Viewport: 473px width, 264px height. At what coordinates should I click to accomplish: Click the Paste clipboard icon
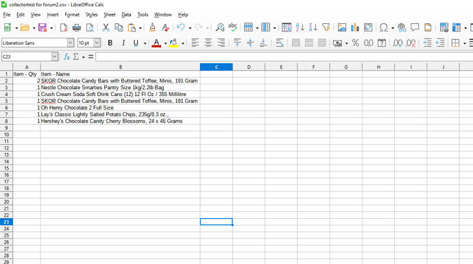(132, 27)
